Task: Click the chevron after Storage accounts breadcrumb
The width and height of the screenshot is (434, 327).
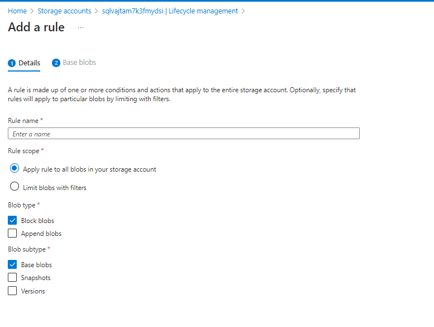Action: click(x=96, y=11)
